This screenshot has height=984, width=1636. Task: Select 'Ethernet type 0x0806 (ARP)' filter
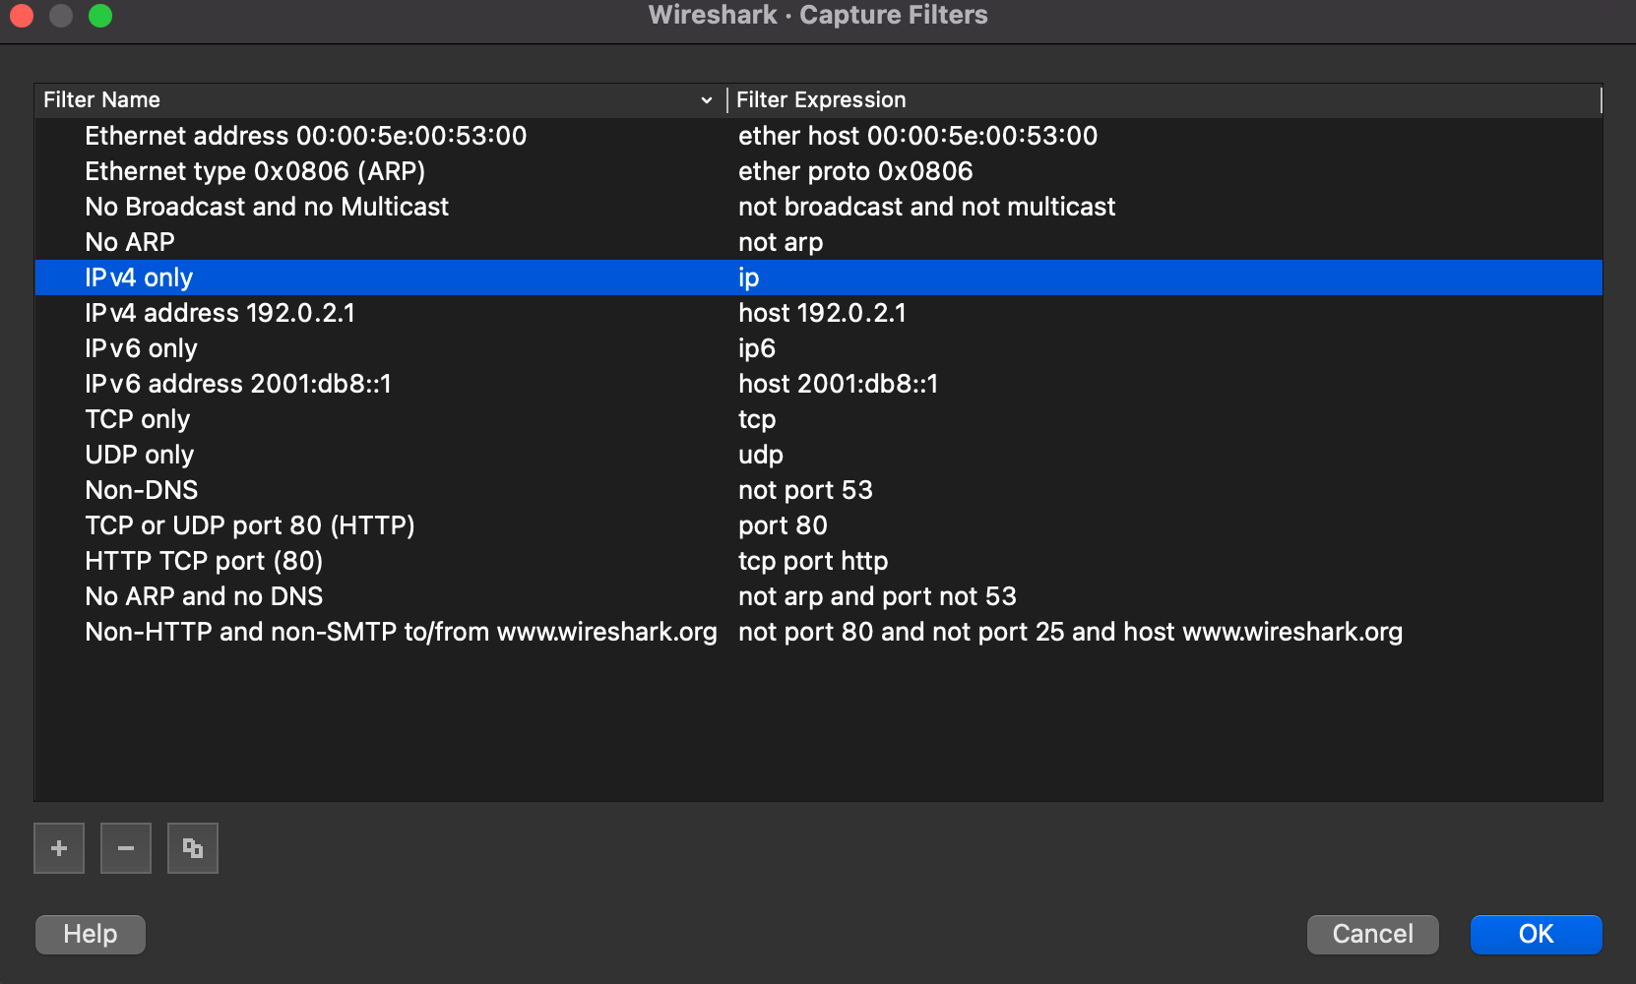tap(255, 171)
